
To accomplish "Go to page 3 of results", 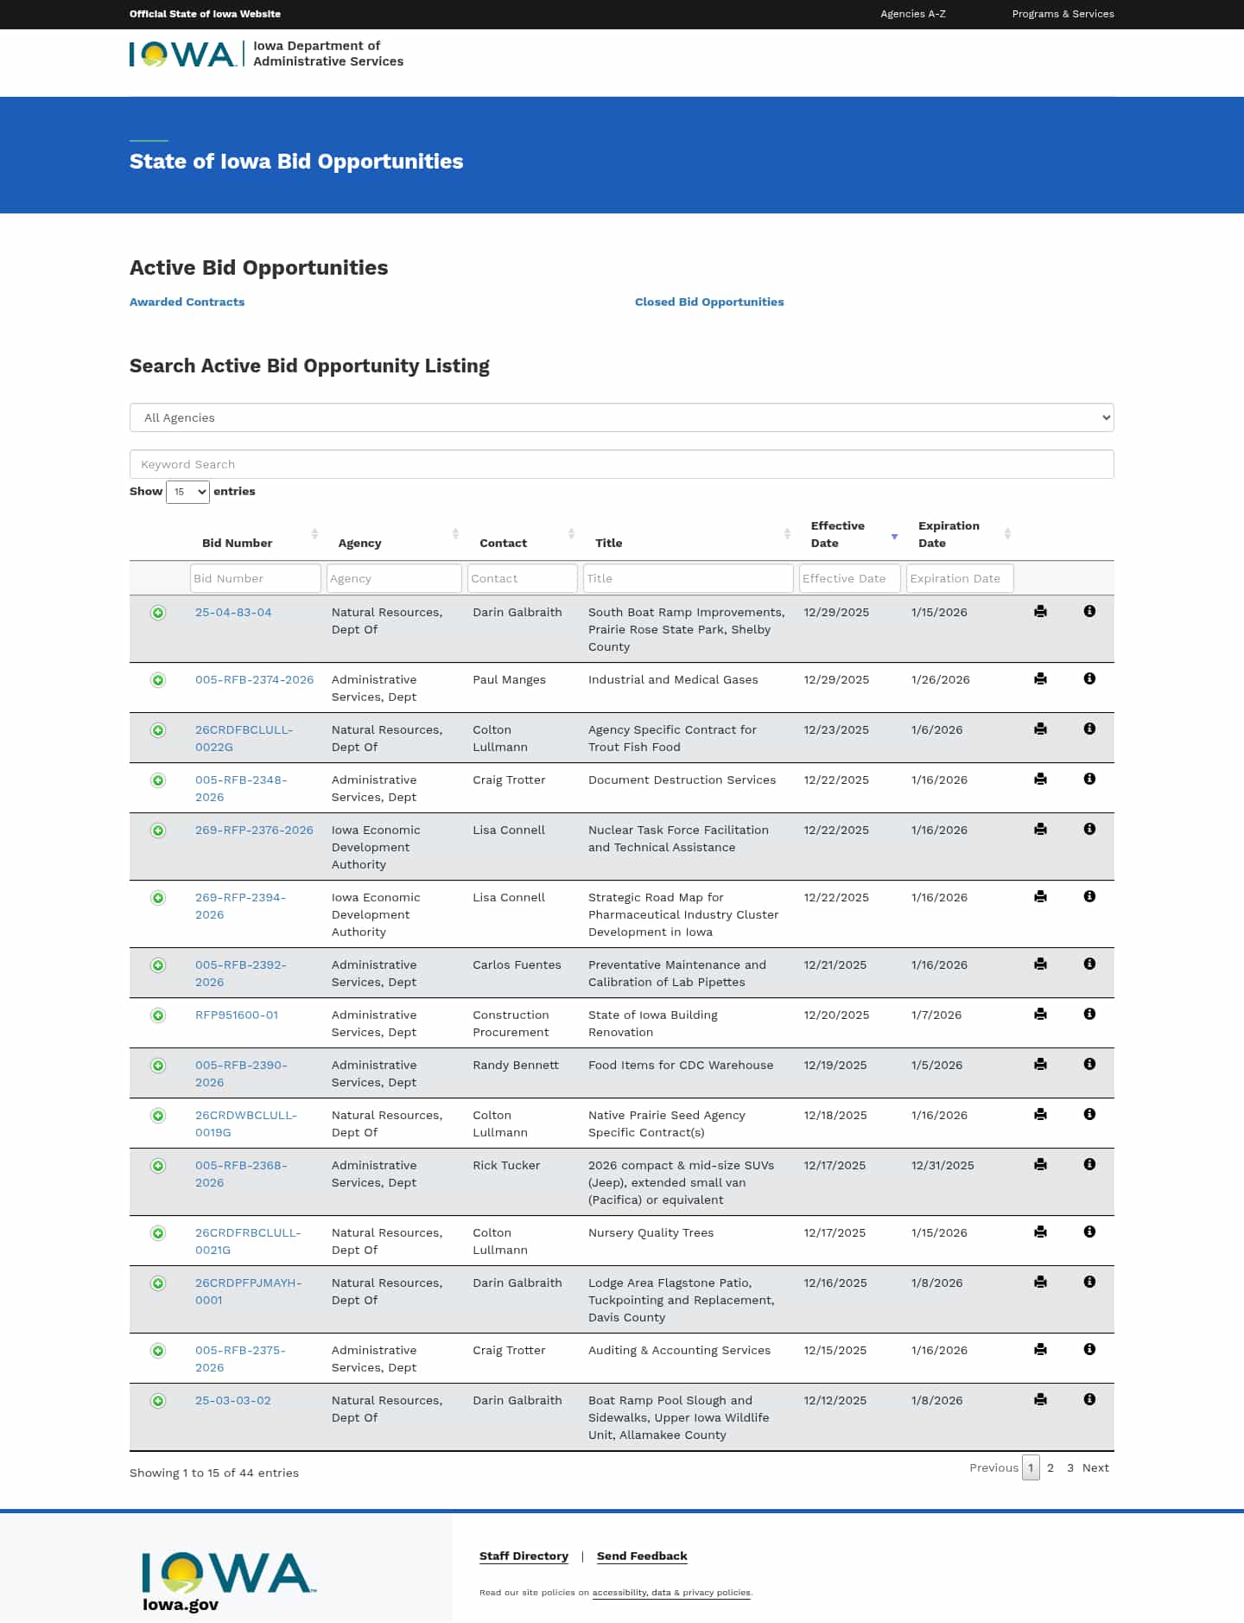I will pos(1070,1467).
